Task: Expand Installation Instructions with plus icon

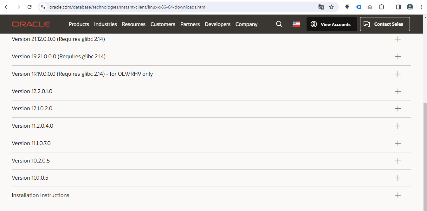Action: coord(398,195)
